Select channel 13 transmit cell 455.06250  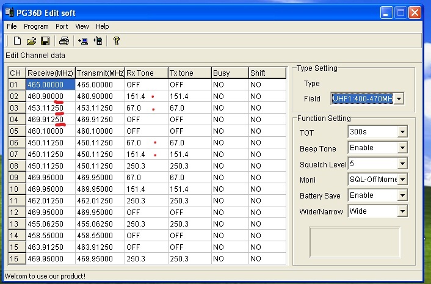[100, 224]
